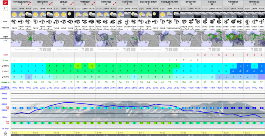Screen dimensions: 265x136
Task: Click the clear night moon icon on среда 4
Action: click(x=71, y=15)
